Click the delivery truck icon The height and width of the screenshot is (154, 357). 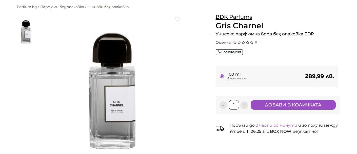[220, 128]
